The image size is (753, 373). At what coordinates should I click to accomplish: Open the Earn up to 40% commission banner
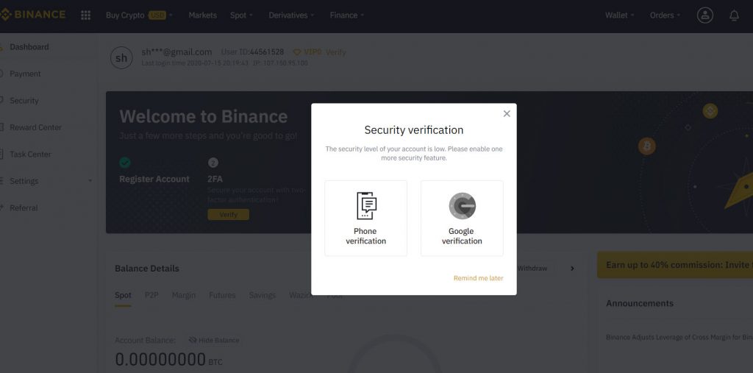click(675, 265)
